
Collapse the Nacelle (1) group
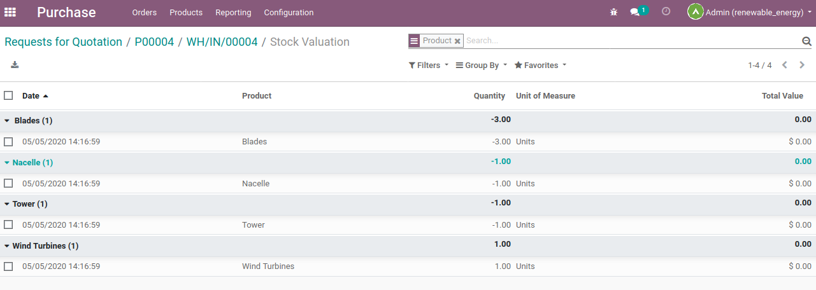pyautogui.click(x=29, y=163)
